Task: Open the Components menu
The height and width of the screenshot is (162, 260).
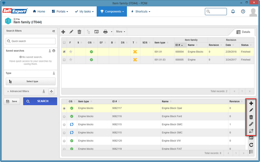Action: [x=112, y=12]
